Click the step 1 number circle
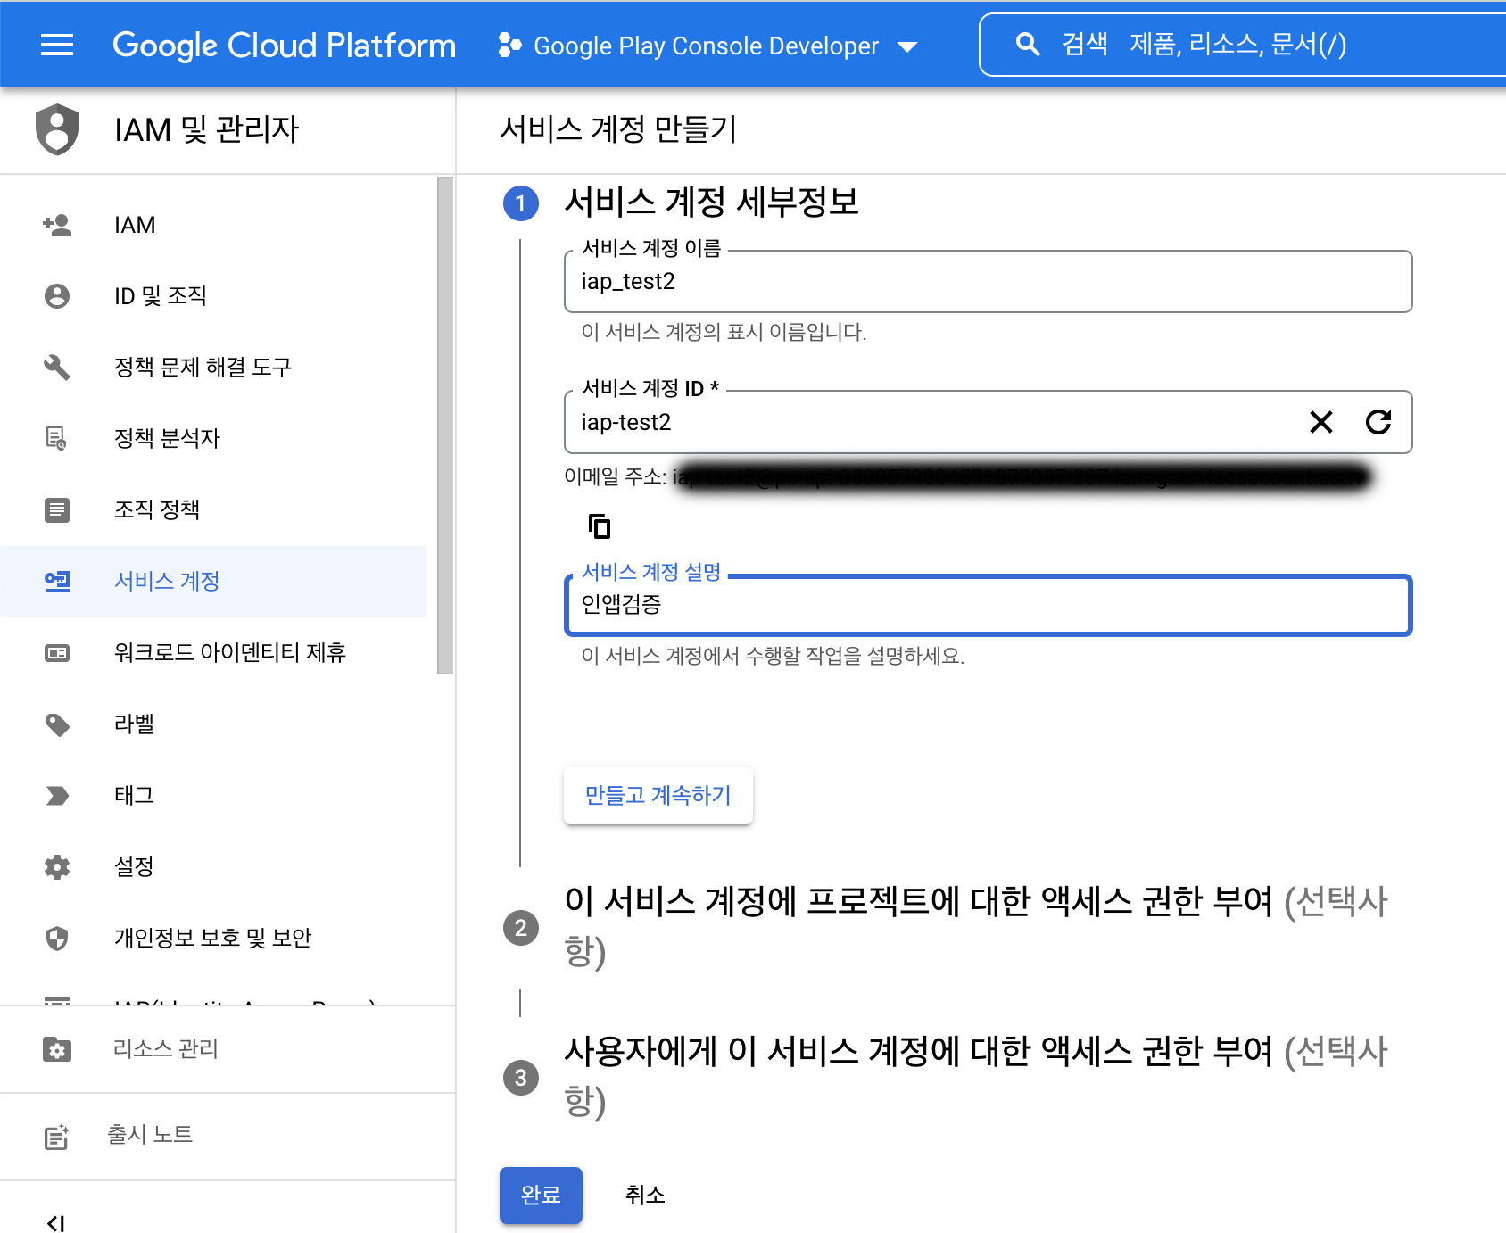Viewport: 1506px width, 1233px height. [x=521, y=203]
